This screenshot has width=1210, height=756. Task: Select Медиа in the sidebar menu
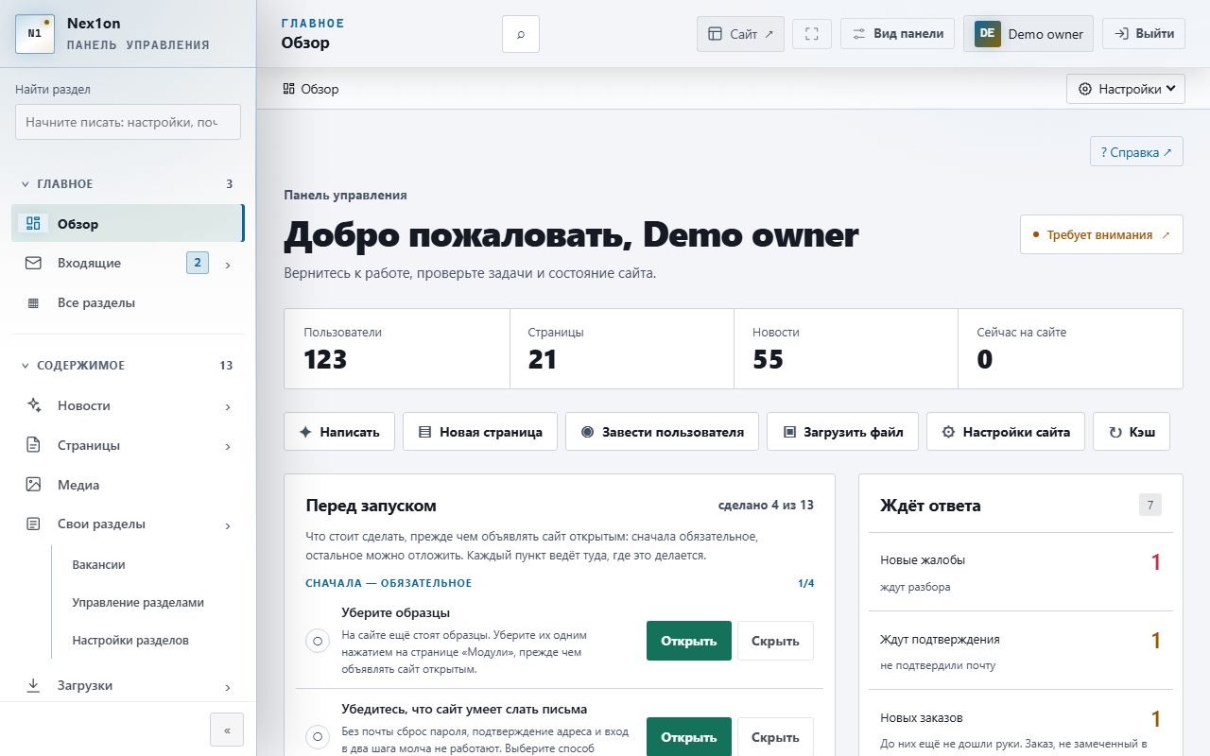pos(128,485)
